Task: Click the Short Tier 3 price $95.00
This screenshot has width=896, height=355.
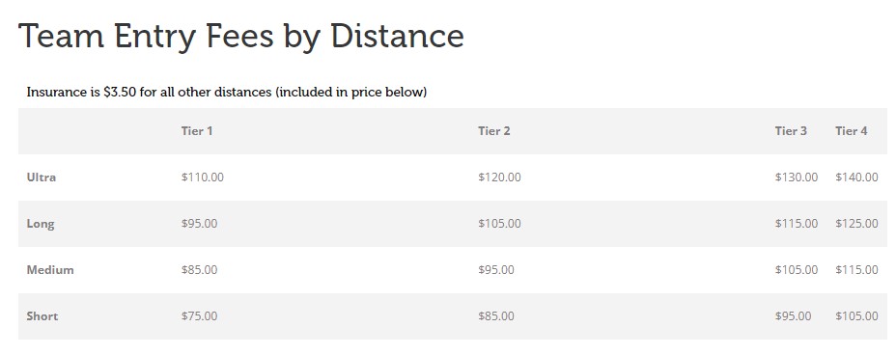Action: tap(793, 315)
